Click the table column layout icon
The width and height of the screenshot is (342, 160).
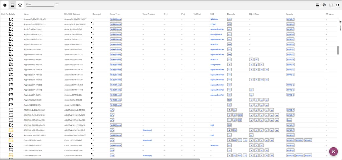(x=317, y=5)
